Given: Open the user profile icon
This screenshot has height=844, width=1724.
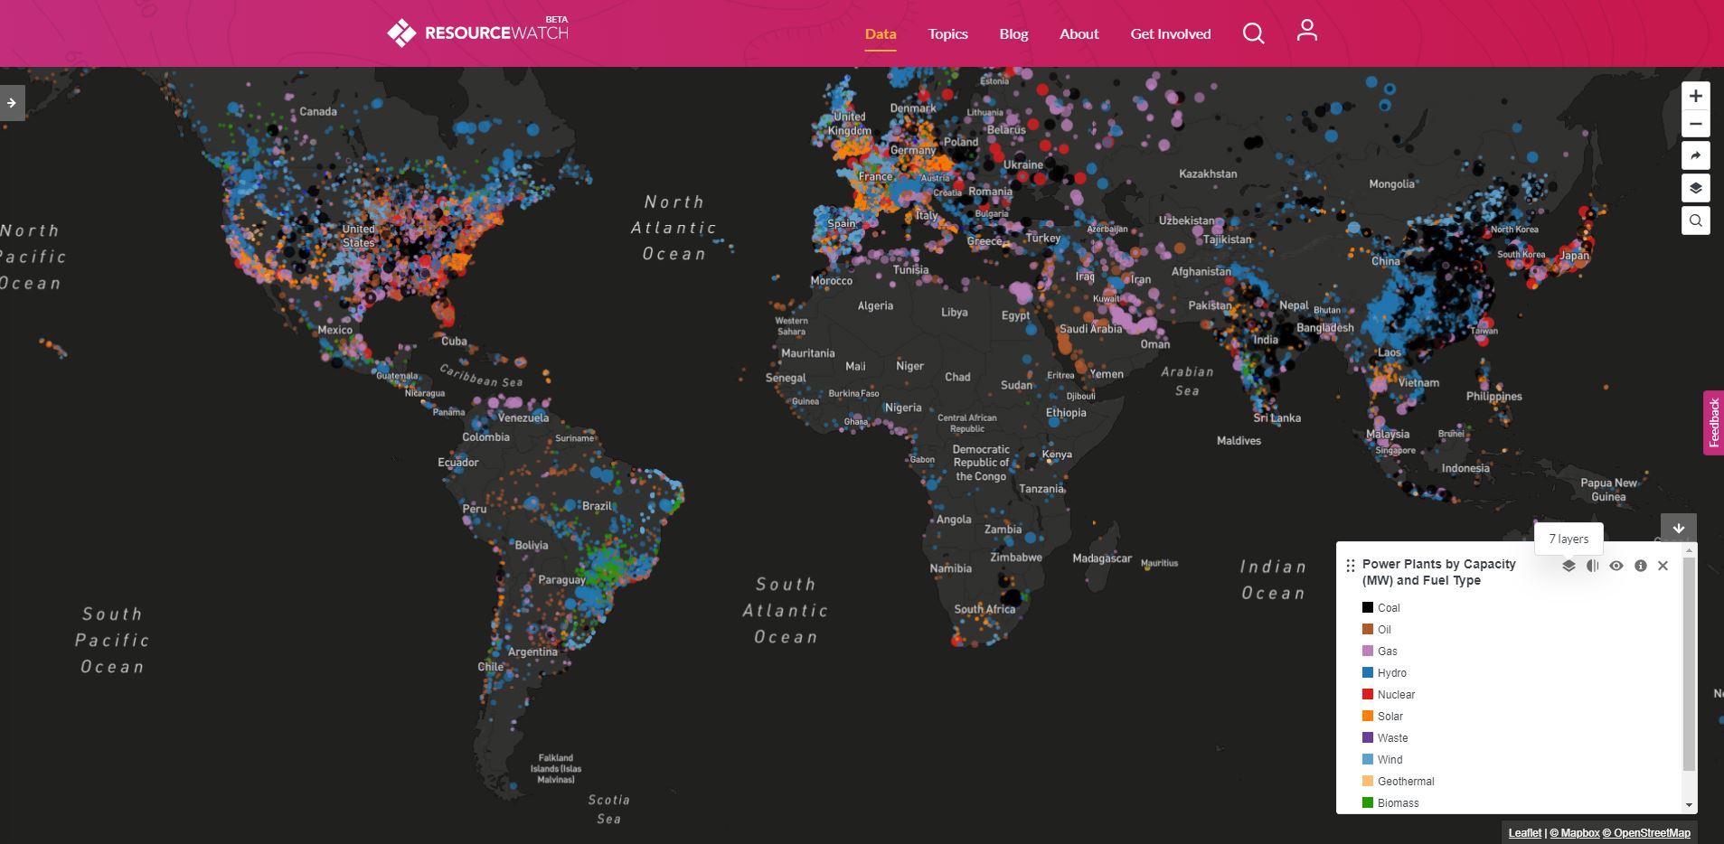Looking at the screenshot, I should [1306, 32].
